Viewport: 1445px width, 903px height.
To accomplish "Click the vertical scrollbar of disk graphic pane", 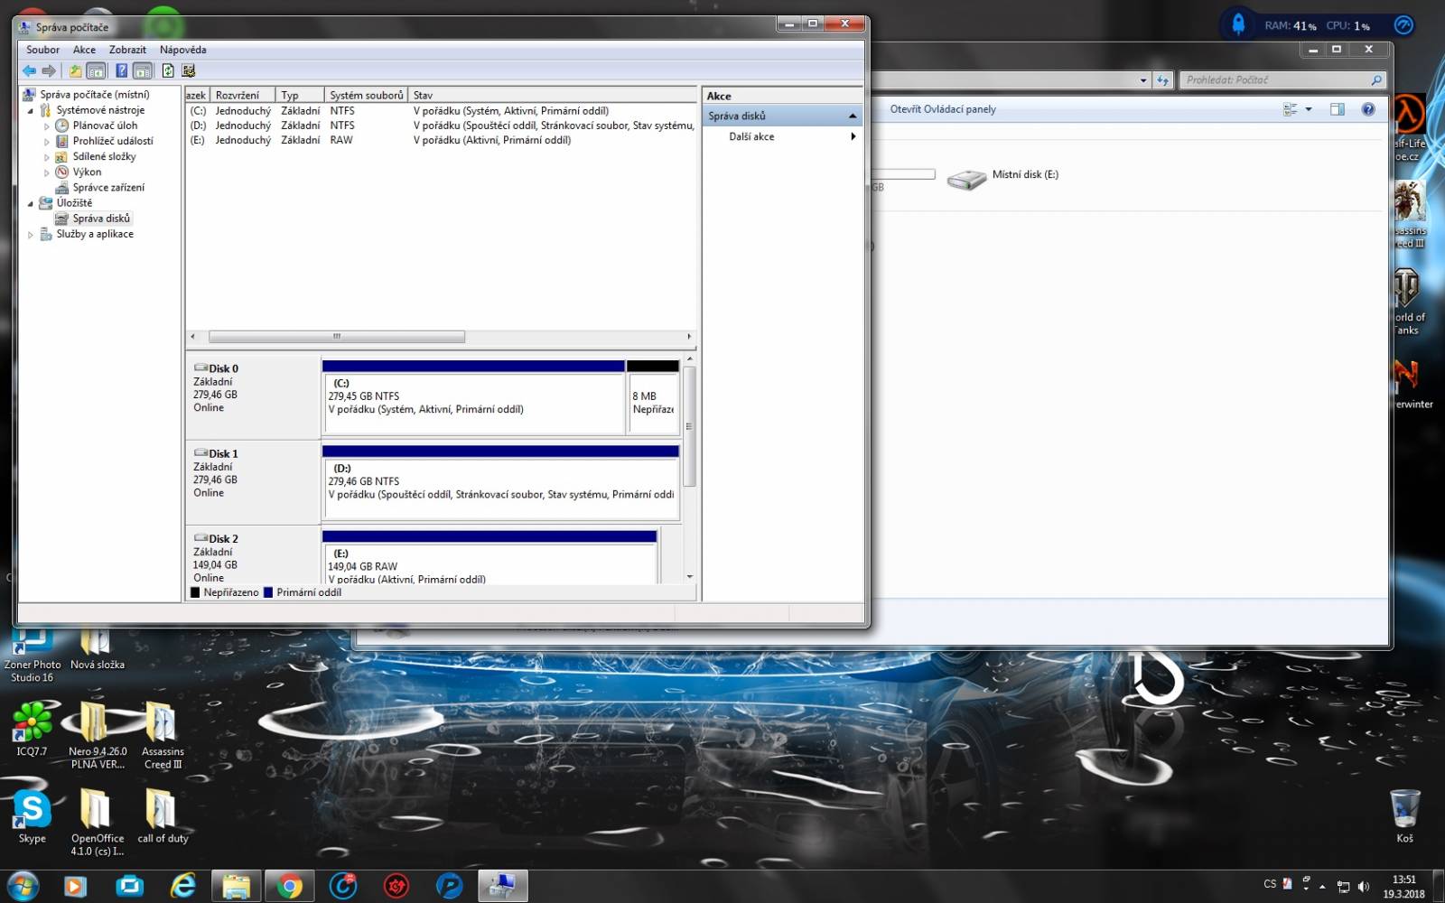I will coord(689,426).
